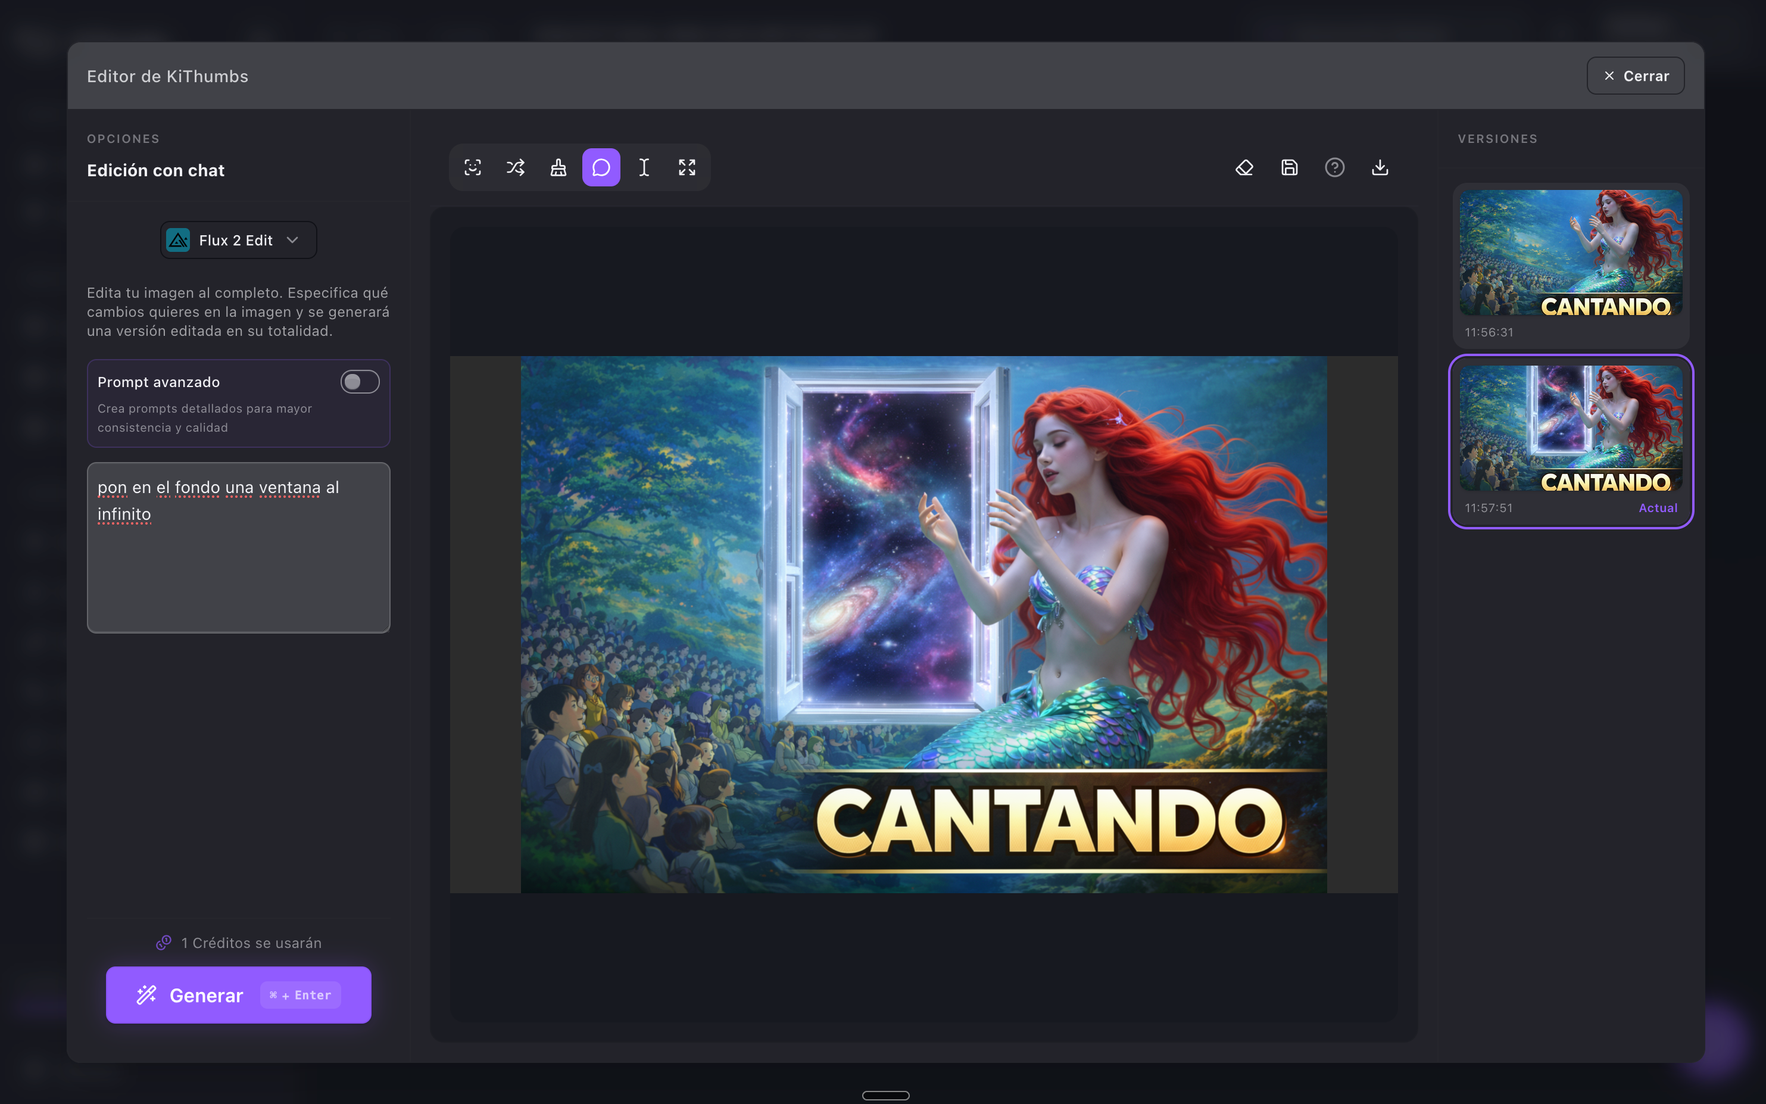Viewport: 1766px width, 1104px height.
Task: Click the expand-arrows tool icon
Action: (687, 168)
